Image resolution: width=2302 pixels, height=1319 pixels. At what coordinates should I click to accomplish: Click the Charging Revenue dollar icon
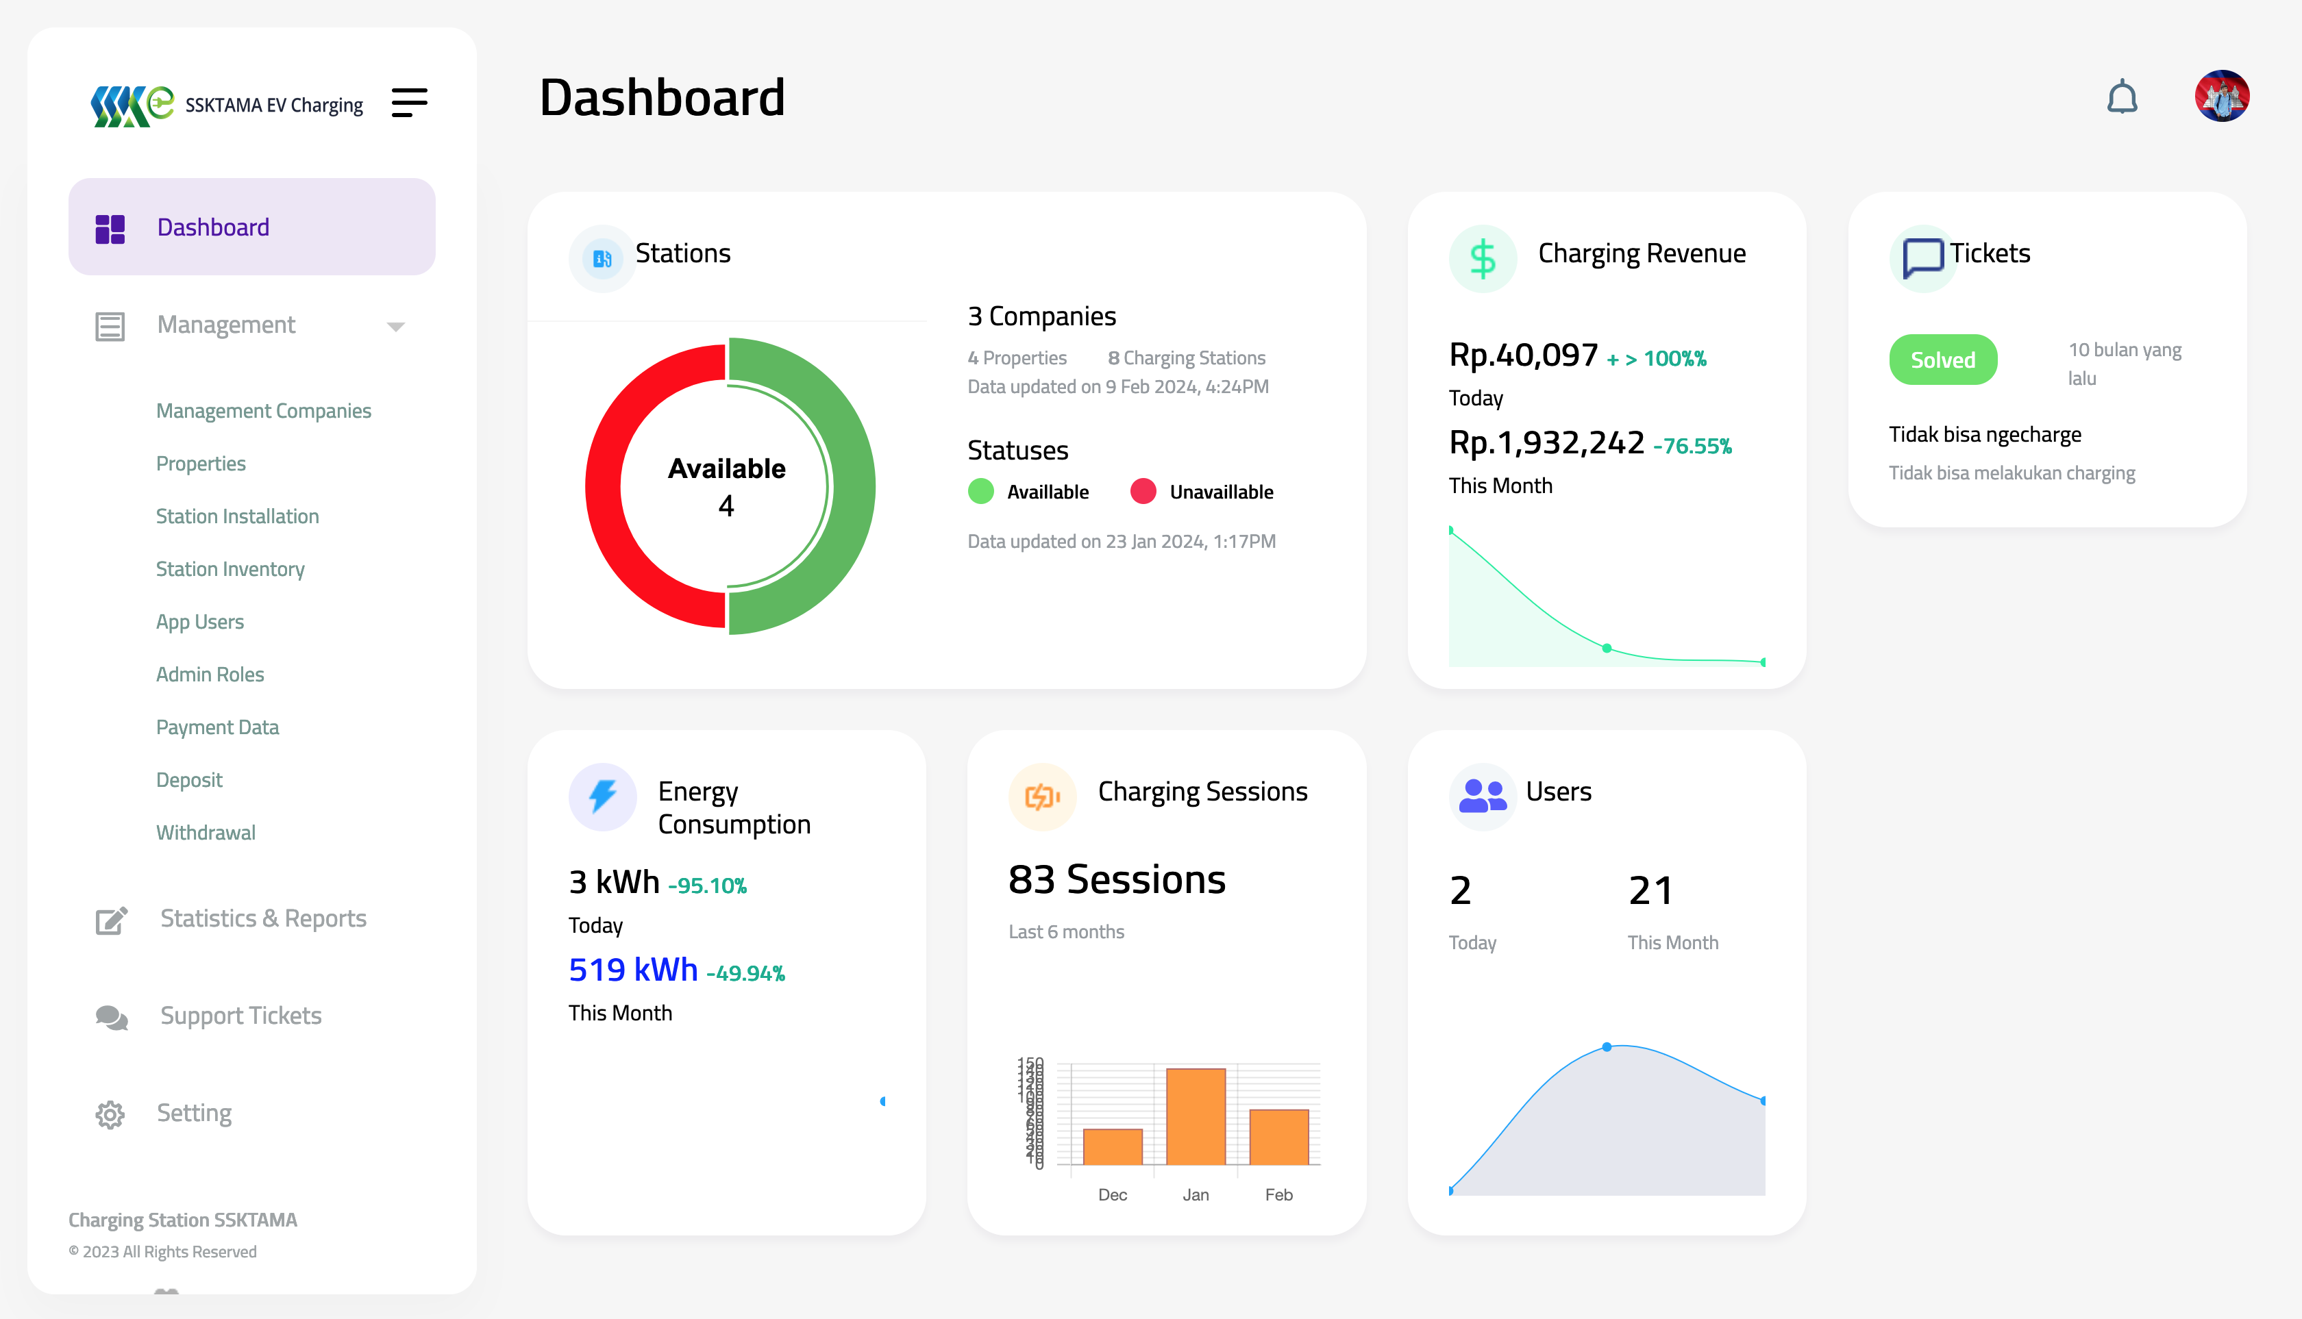[x=1483, y=258]
